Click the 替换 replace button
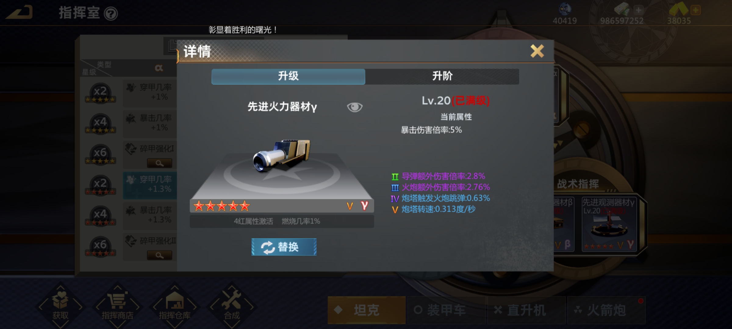 (x=284, y=247)
